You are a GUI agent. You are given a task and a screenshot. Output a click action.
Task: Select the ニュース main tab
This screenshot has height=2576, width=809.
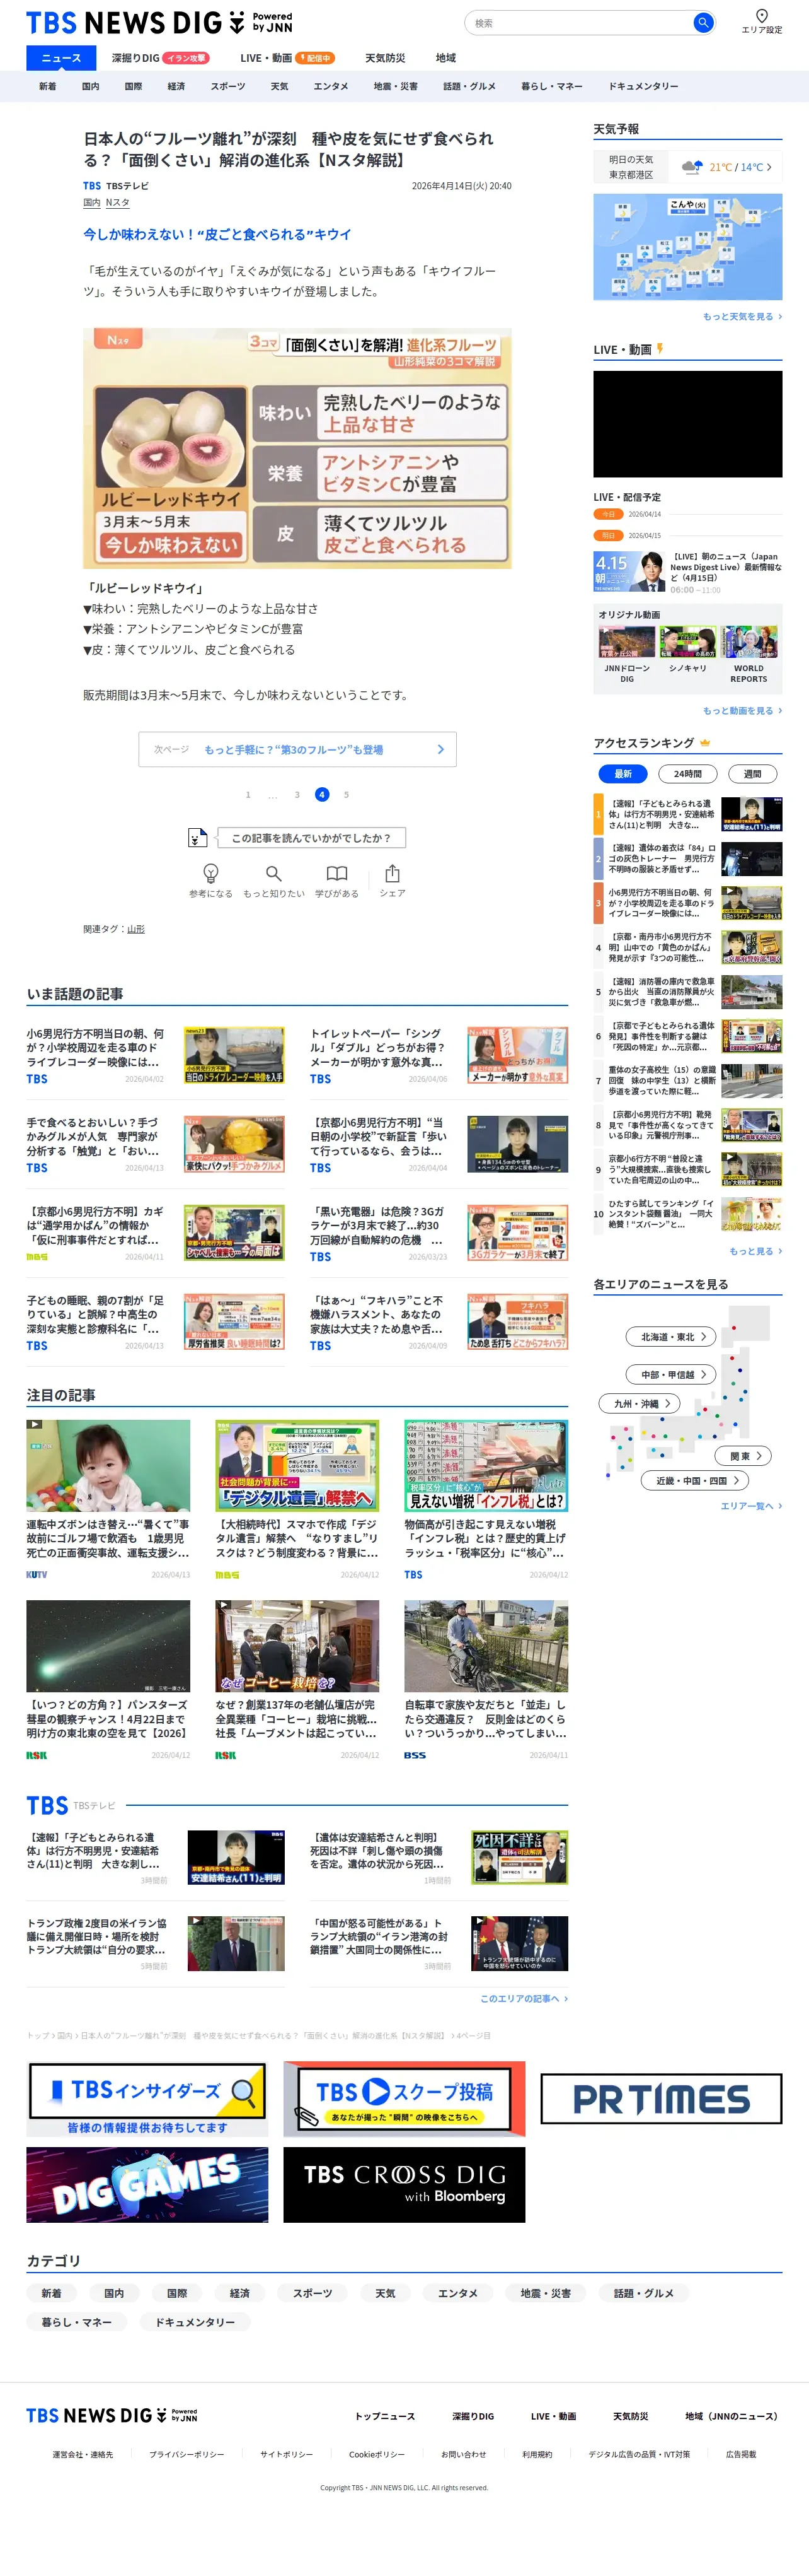point(61,58)
